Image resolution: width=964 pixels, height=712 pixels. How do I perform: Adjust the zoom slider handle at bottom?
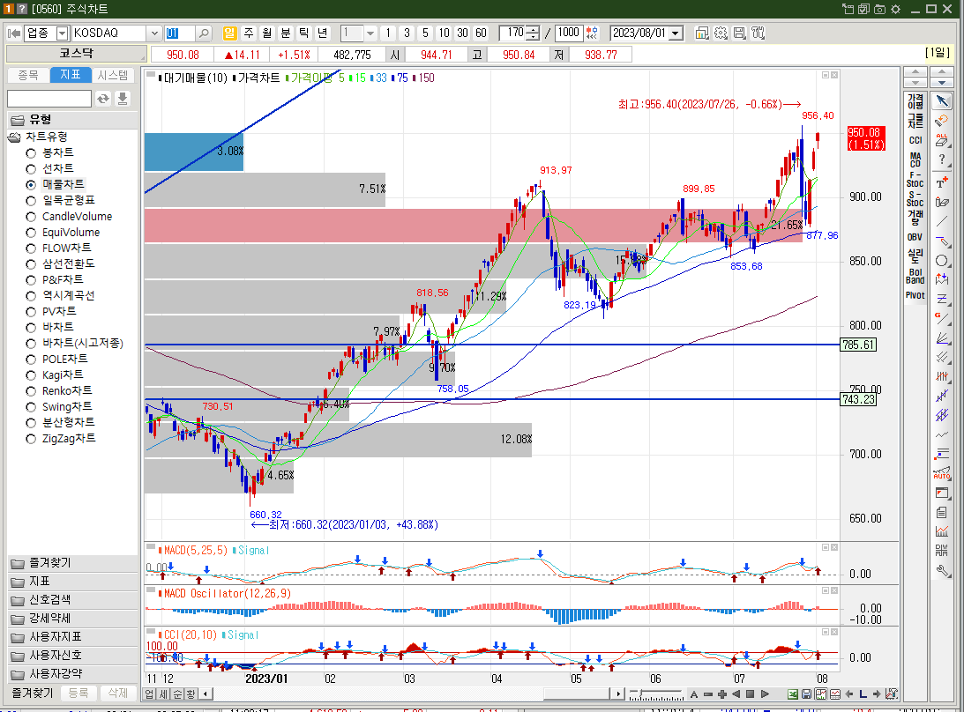(x=640, y=693)
